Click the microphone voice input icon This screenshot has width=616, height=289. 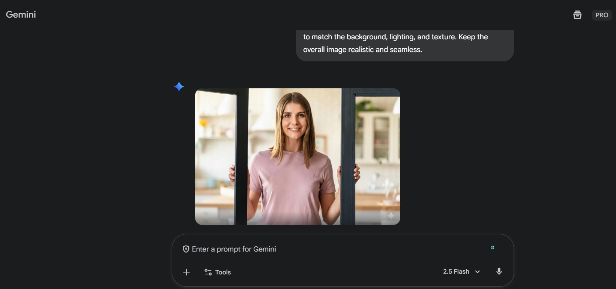(x=499, y=271)
